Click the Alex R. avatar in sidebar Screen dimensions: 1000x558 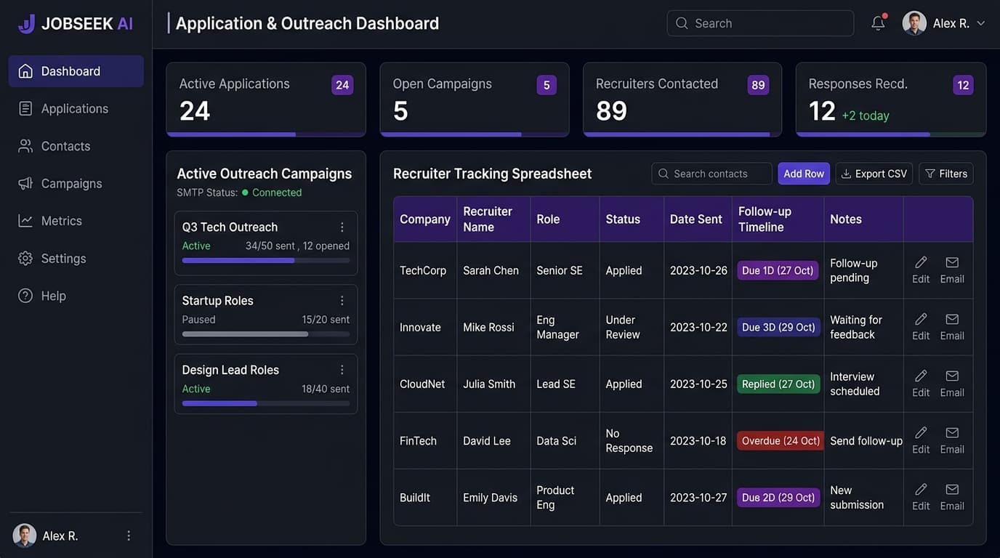(x=25, y=535)
